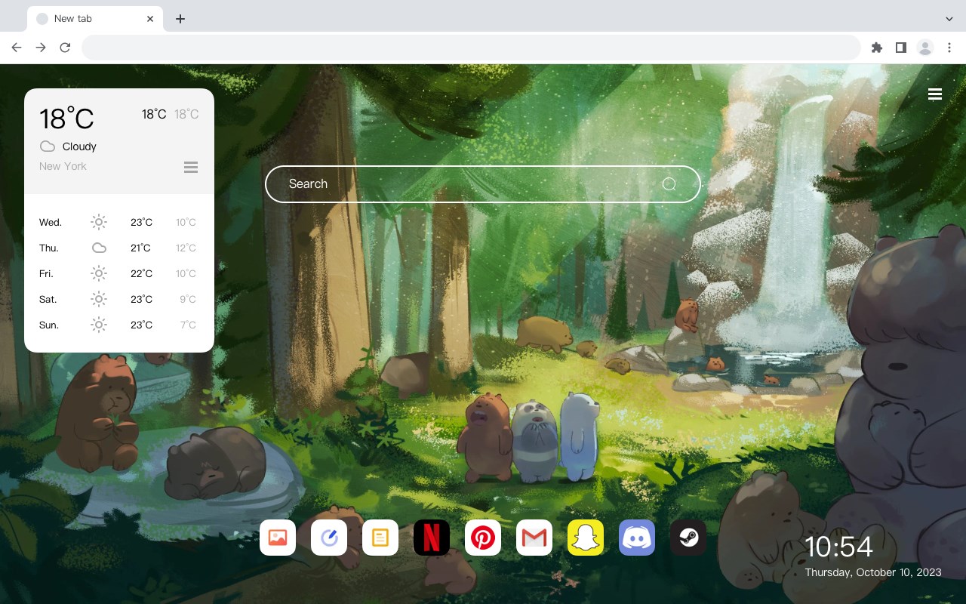Image resolution: width=966 pixels, height=604 pixels.
Task: Open the blue pencil tasks shortcut
Action: (x=329, y=538)
